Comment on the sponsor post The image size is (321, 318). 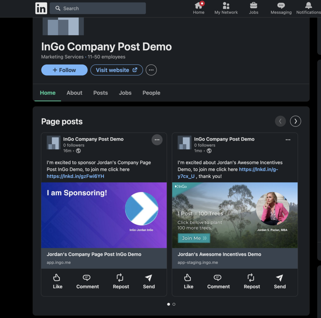pos(87,282)
